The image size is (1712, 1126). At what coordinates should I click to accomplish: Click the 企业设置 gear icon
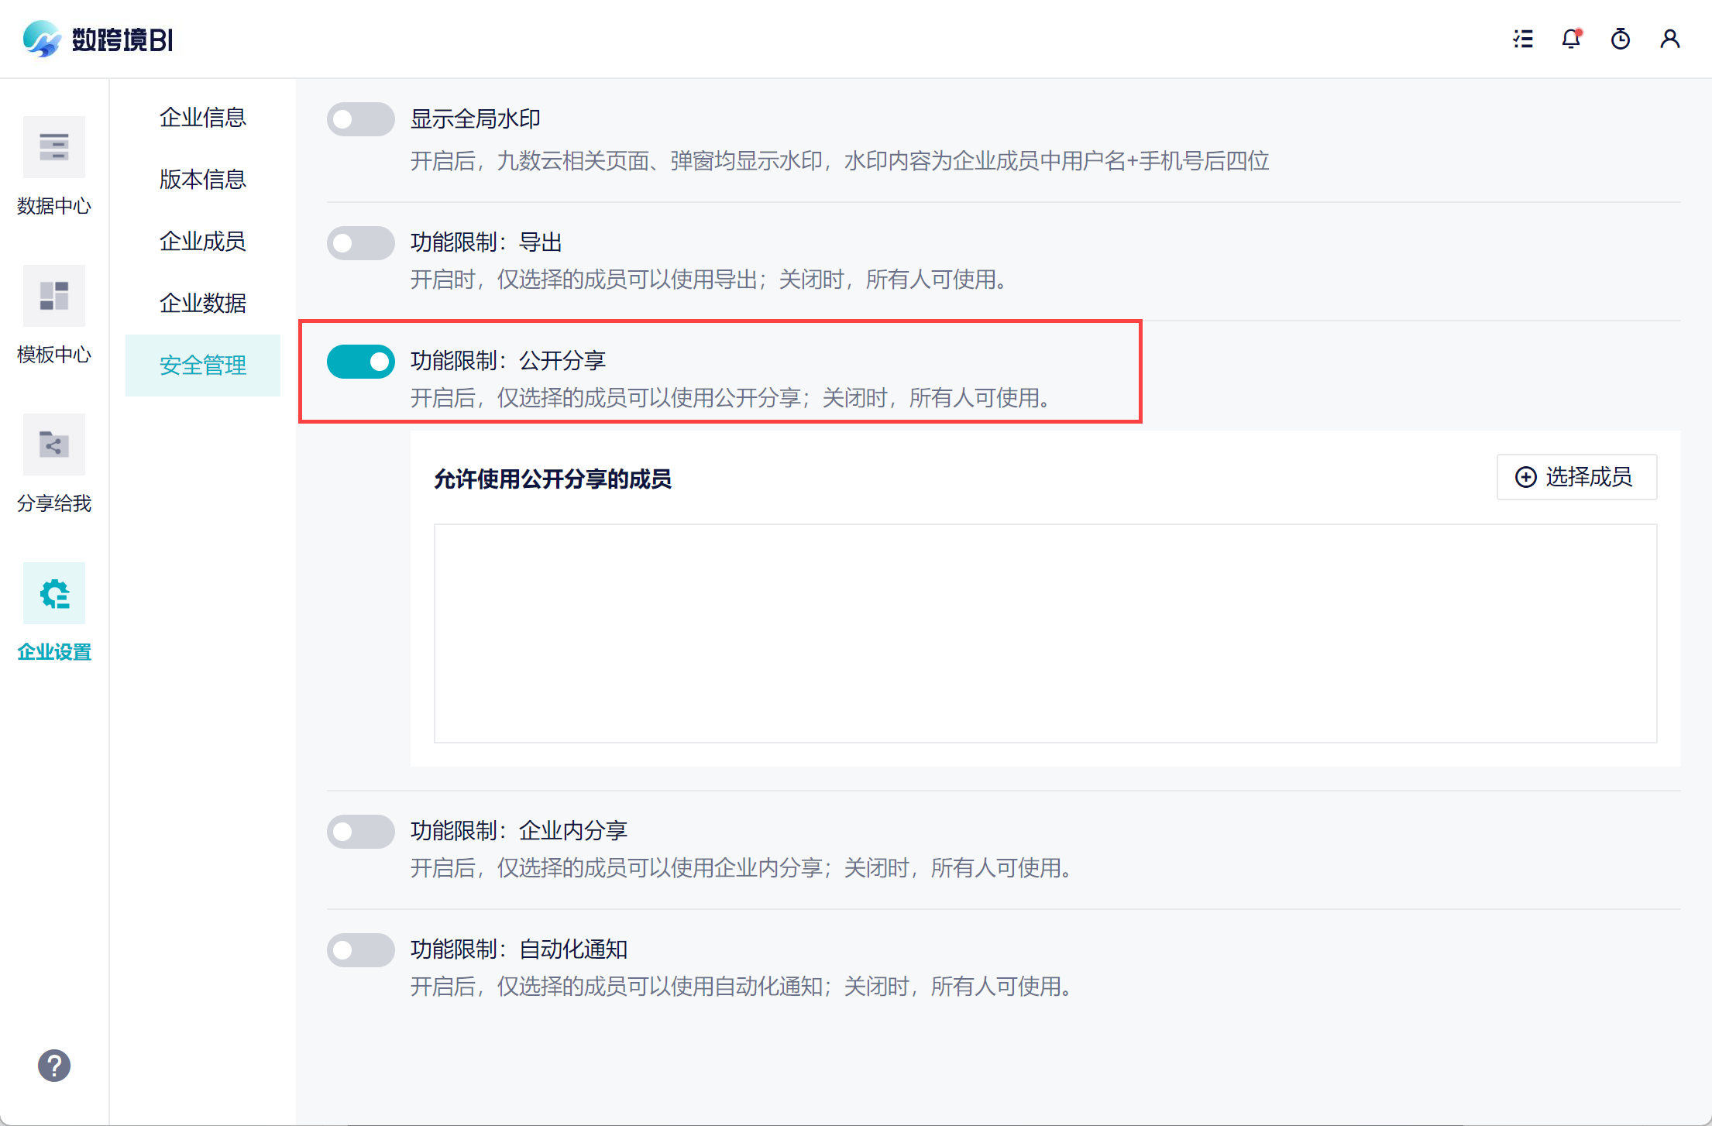click(x=54, y=593)
